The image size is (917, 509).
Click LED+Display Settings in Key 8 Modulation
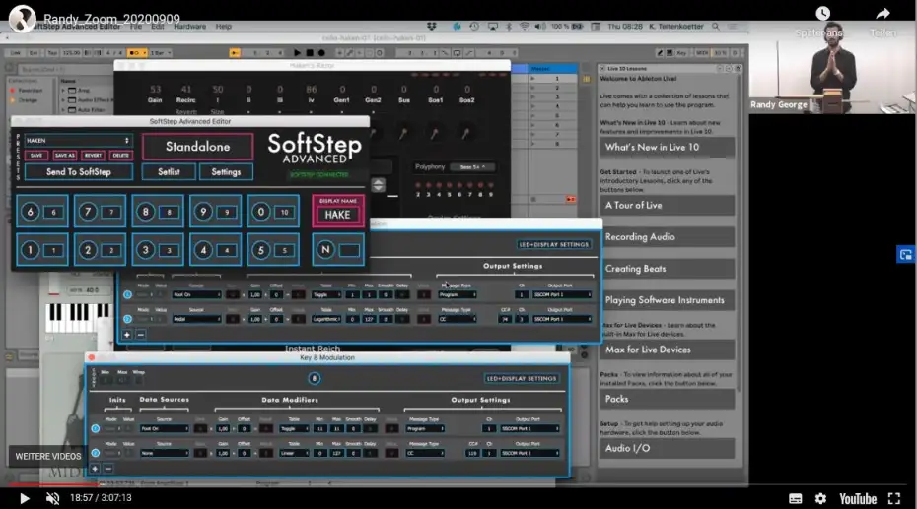[522, 378]
